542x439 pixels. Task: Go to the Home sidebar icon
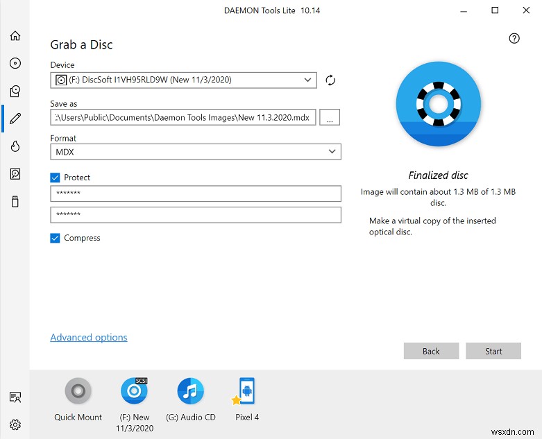[x=15, y=35]
